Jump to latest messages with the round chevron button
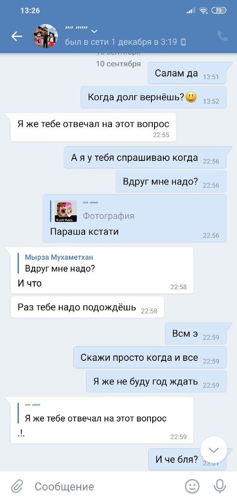The height and width of the screenshot is (501, 237). click(x=213, y=450)
